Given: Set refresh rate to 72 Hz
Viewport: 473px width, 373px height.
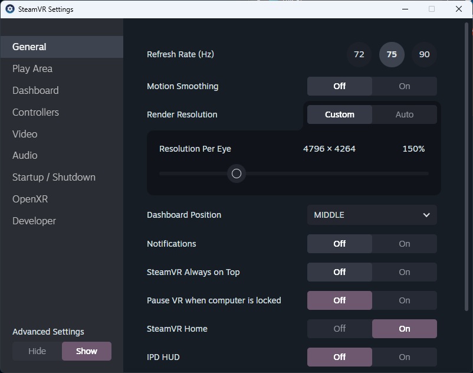Looking at the screenshot, I should (x=359, y=54).
